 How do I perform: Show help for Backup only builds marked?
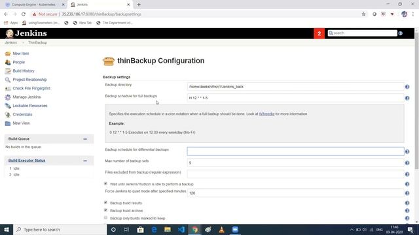407,218
